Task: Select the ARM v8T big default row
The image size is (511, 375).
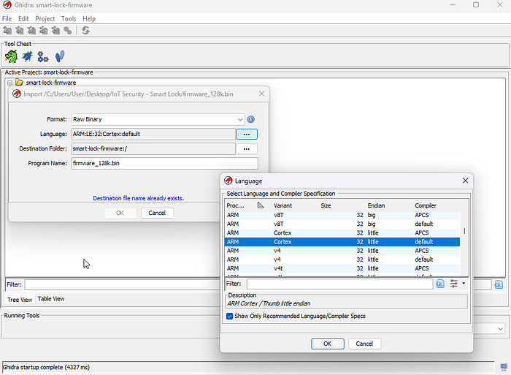Action: click(342, 224)
